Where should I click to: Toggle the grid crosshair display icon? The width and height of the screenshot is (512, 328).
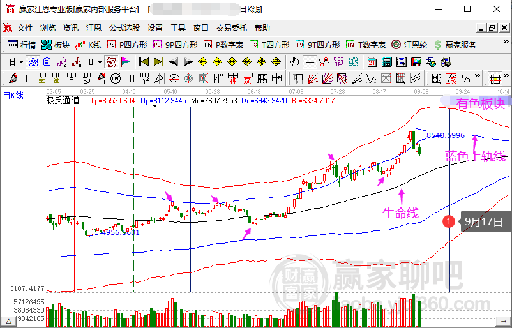tap(495, 78)
